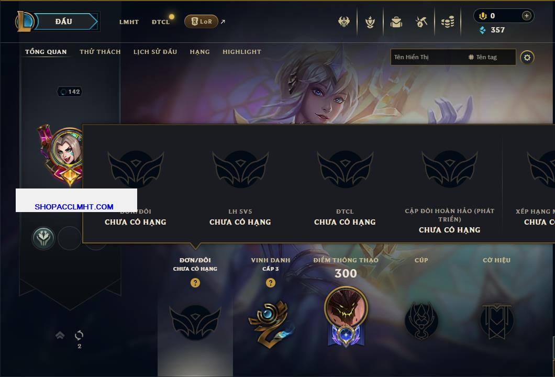Open the Store coins icon
Image resolution: width=555 pixels, height=377 pixels.
tap(448, 23)
